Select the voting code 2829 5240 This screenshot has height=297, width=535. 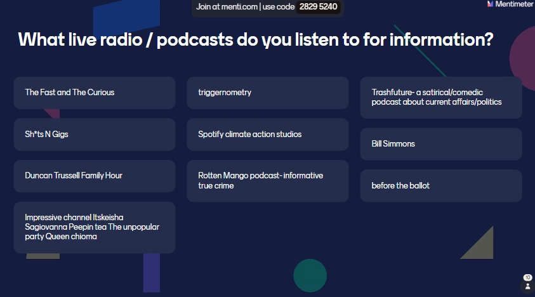(319, 7)
